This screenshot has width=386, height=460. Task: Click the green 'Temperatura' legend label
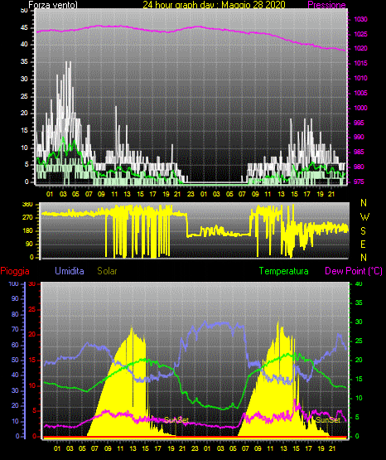click(x=283, y=271)
